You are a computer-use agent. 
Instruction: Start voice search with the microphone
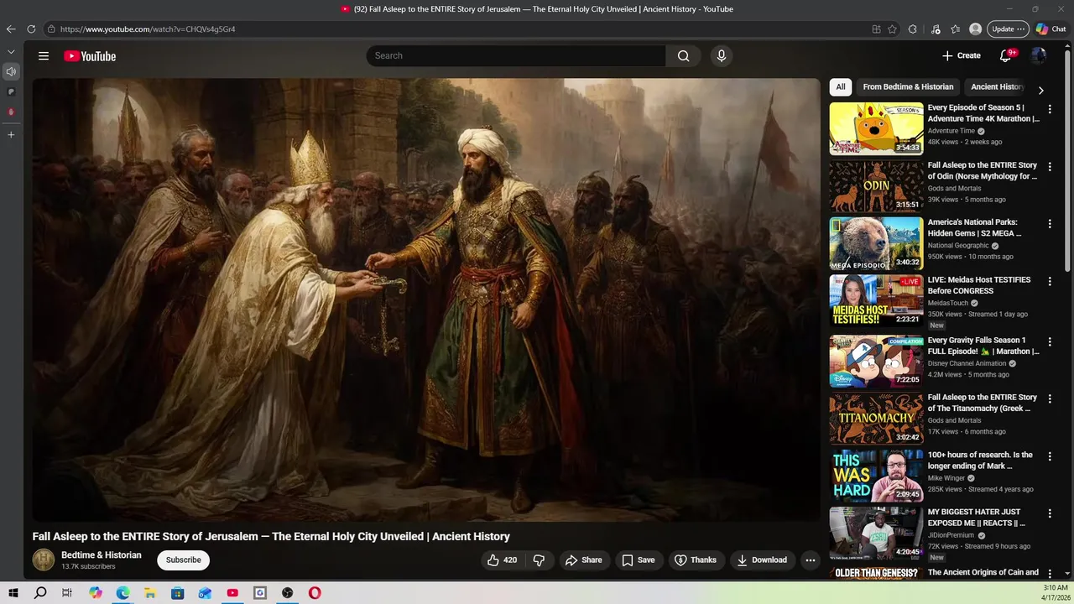point(721,56)
